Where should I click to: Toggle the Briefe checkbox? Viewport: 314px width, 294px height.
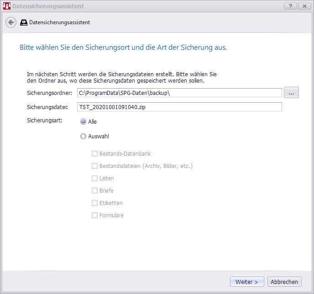tap(95, 191)
